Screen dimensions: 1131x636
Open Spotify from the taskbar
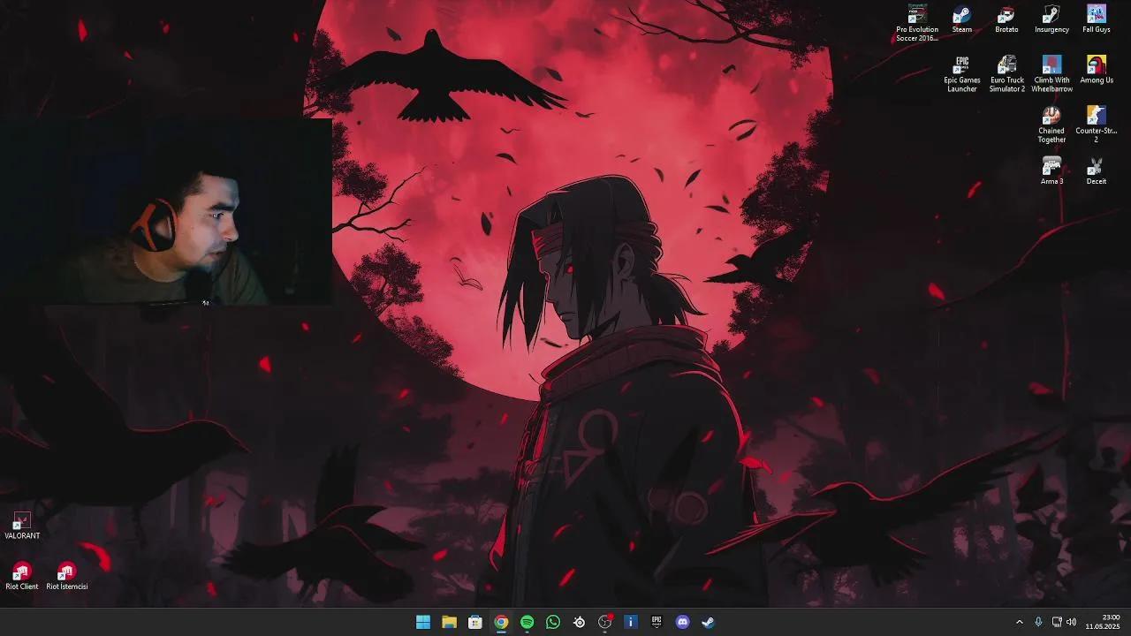point(528,622)
